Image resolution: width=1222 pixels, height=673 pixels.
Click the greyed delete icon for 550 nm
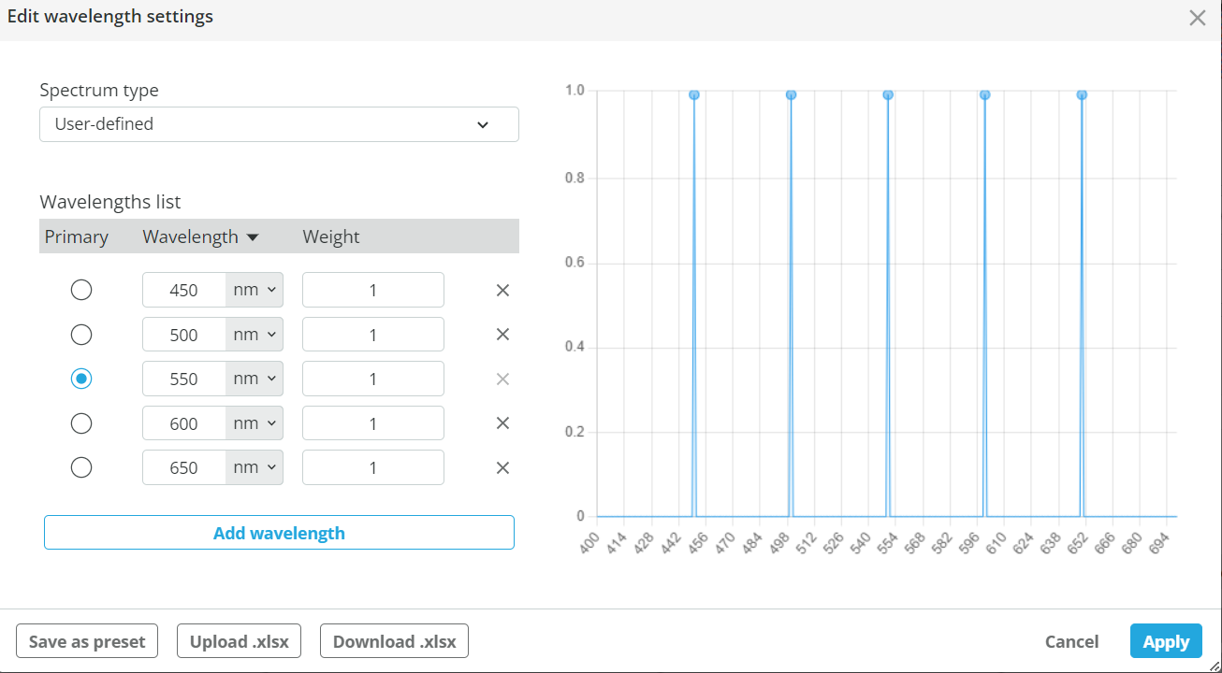pos(502,379)
